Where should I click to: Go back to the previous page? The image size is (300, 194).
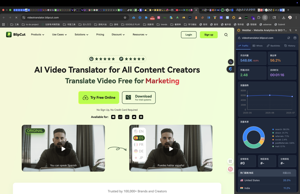pos(4,18)
